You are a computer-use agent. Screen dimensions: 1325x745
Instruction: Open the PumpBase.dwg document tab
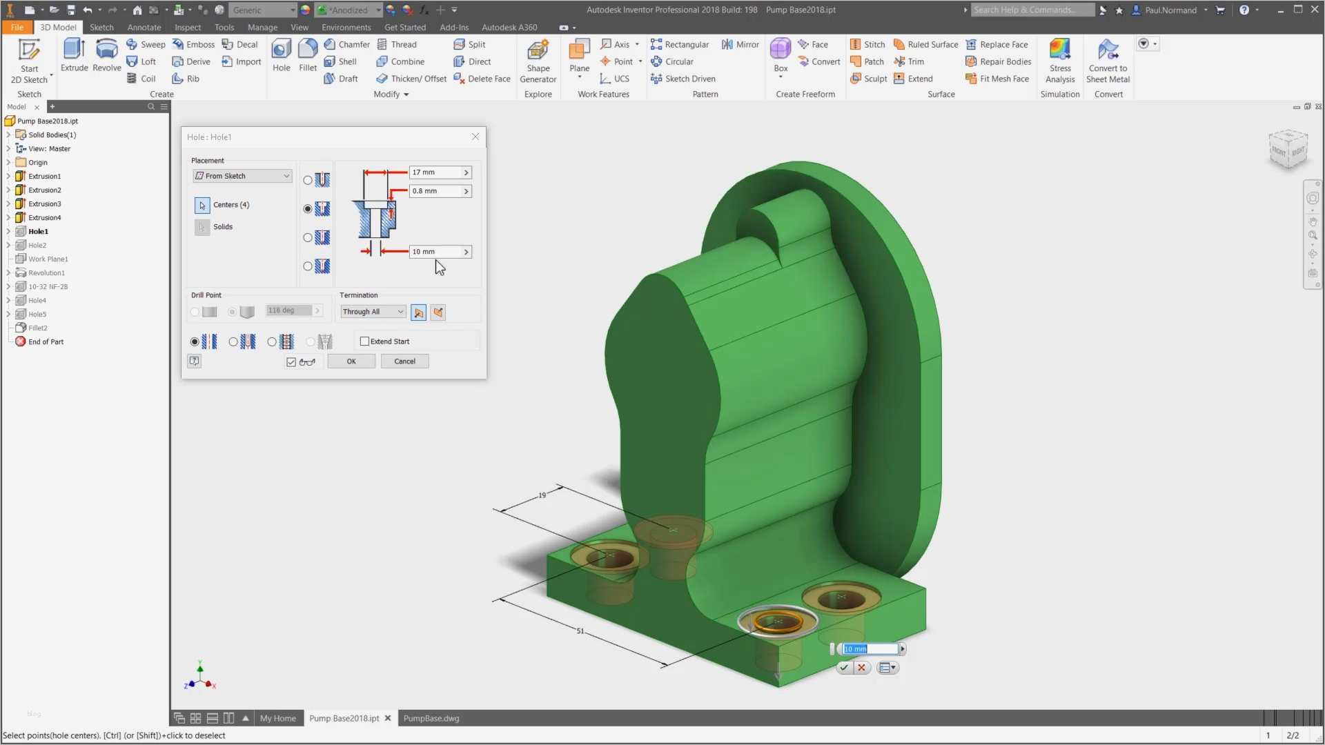(431, 718)
